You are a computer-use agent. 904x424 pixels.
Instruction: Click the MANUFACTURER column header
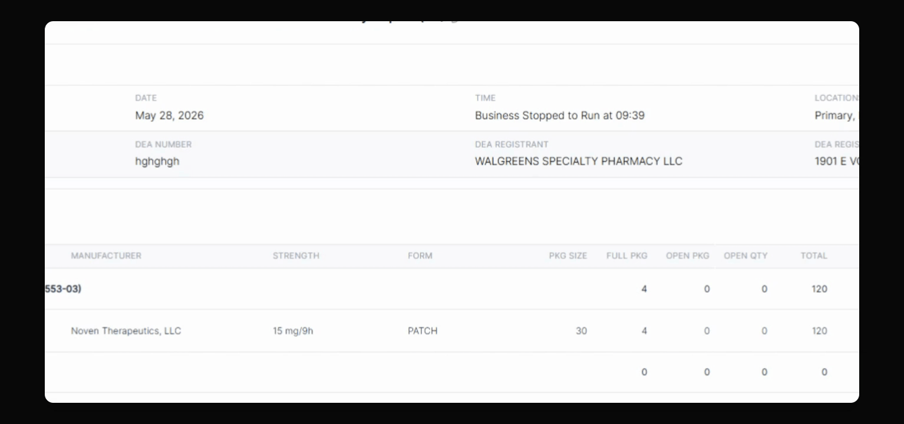[x=106, y=256]
